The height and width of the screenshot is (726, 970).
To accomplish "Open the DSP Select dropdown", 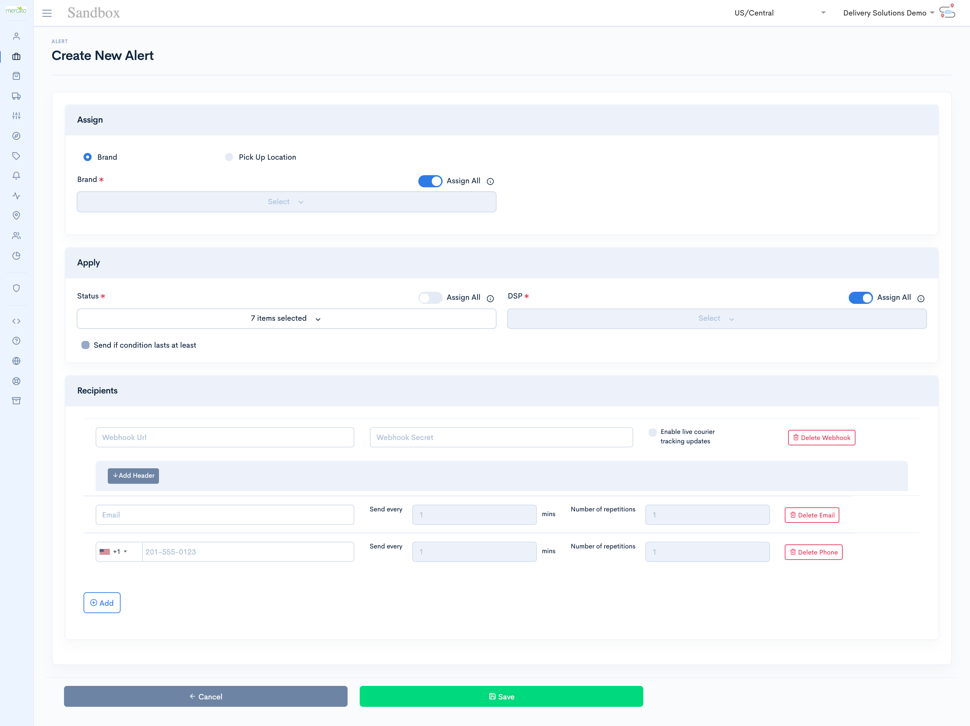I will (x=716, y=318).
